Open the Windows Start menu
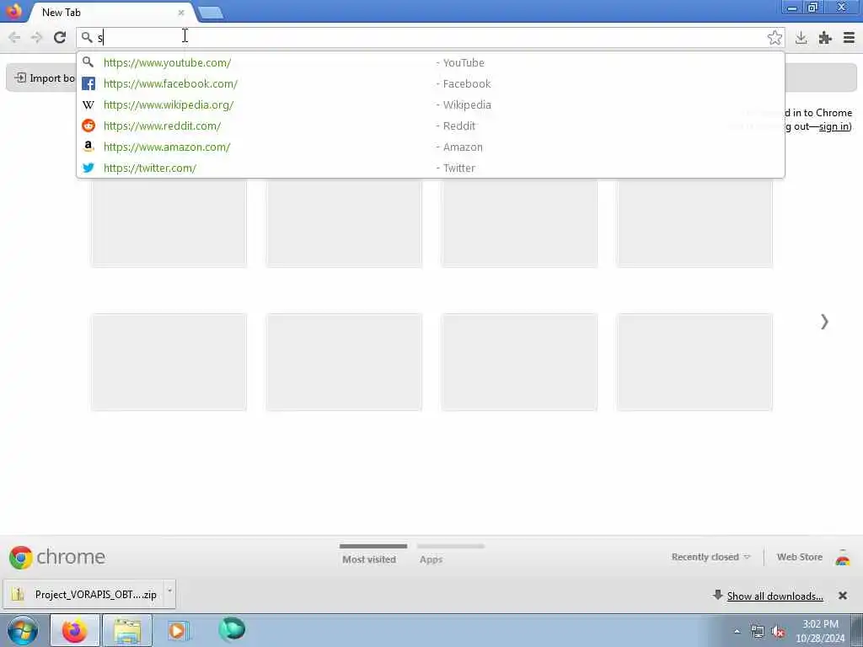The height and width of the screenshot is (647, 863). 22,630
